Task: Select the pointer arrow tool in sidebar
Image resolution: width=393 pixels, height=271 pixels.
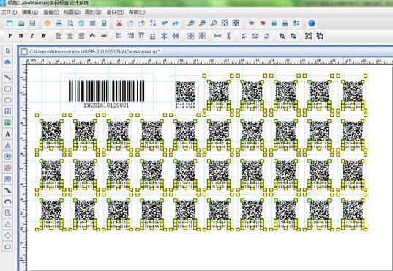Action: pos(8,51)
